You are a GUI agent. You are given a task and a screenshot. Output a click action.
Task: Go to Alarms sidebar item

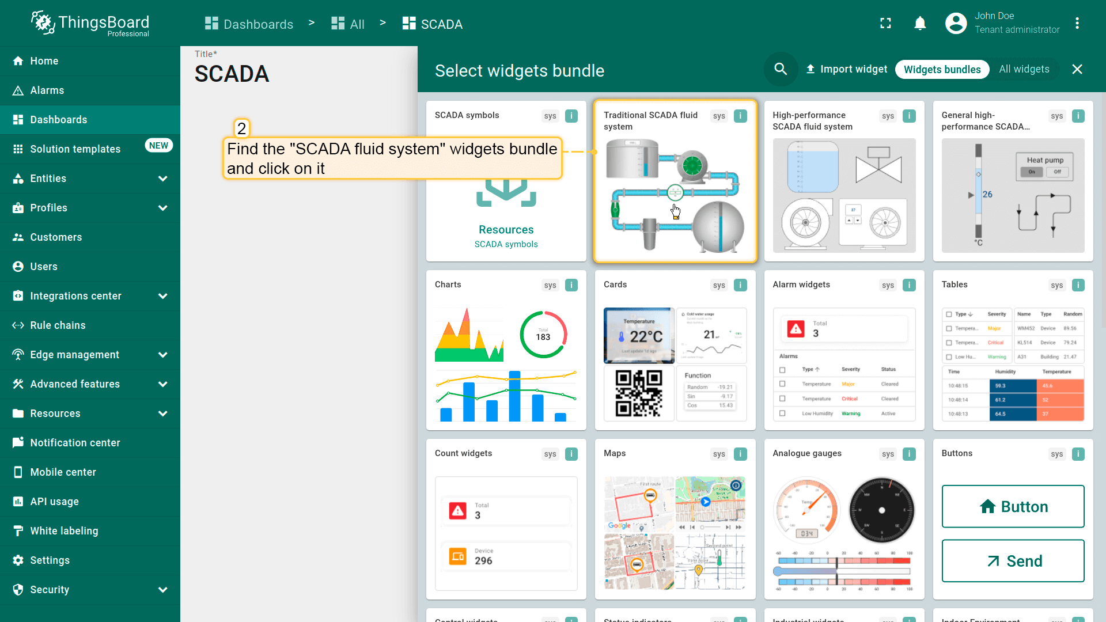tap(47, 90)
